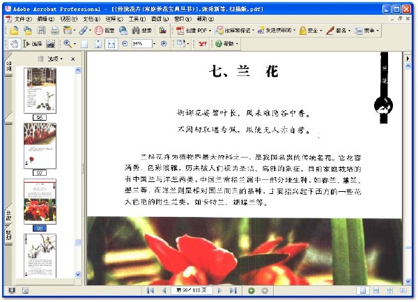Image resolution: width=418 pixels, height=302 pixels.
Task: Click the colorful picture tasks icon
Action: (x=162, y=31)
